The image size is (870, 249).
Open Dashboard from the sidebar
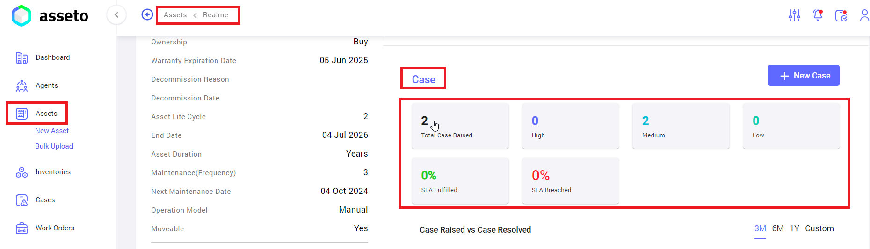coord(53,57)
